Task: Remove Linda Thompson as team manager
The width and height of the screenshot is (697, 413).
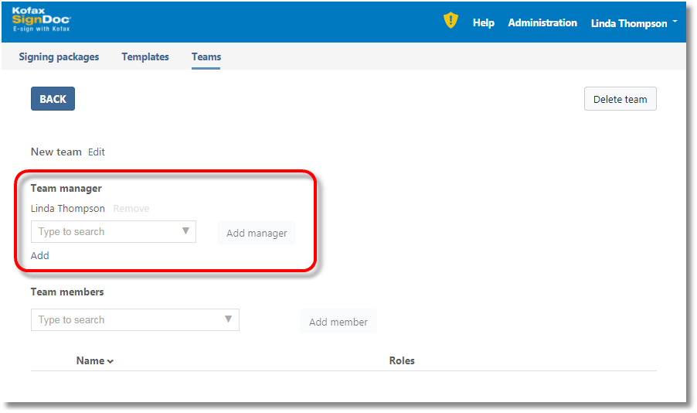Action: 131,209
